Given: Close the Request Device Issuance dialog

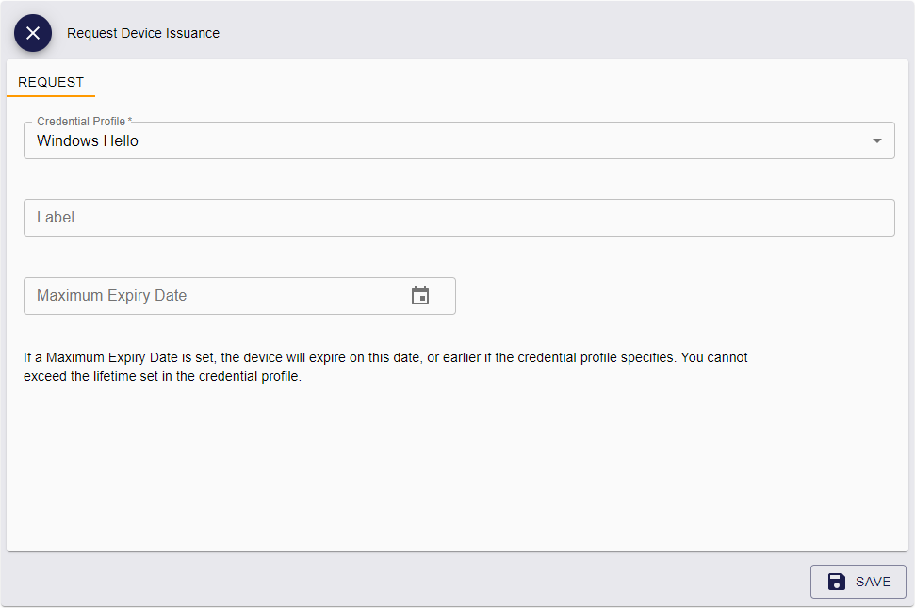Looking at the screenshot, I should coord(33,33).
